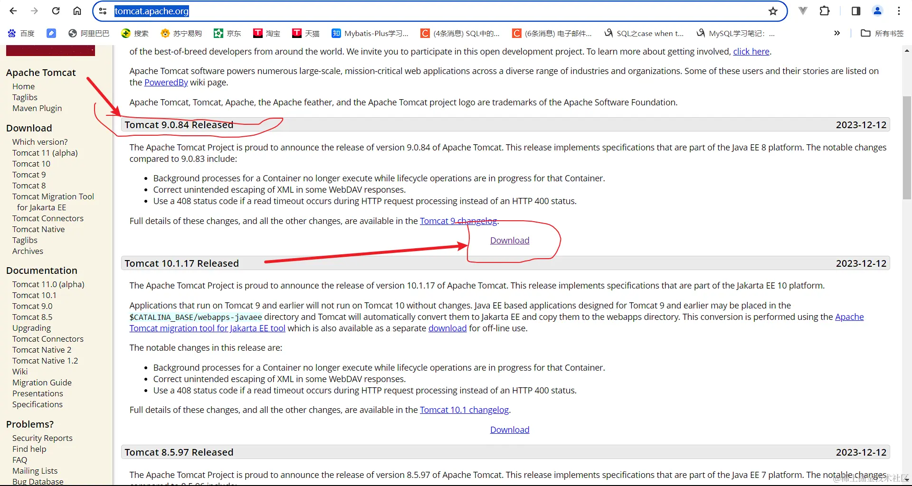This screenshot has height=486, width=912.
Task: Open Specifications in the Documentation section
Action: [38, 404]
